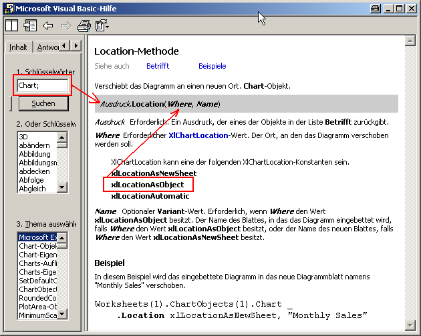Select the MinimumSca topic
This screenshot has height=336, width=421.
click(x=37, y=315)
